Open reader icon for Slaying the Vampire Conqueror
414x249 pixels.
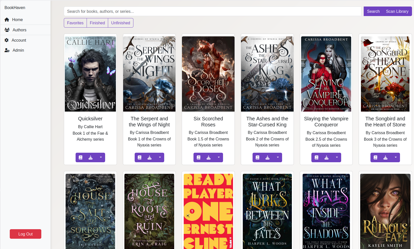pyautogui.click(x=316, y=157)
